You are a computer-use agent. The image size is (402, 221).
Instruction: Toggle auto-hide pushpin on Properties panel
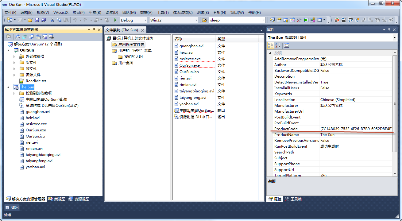click(x=389, y=29)
